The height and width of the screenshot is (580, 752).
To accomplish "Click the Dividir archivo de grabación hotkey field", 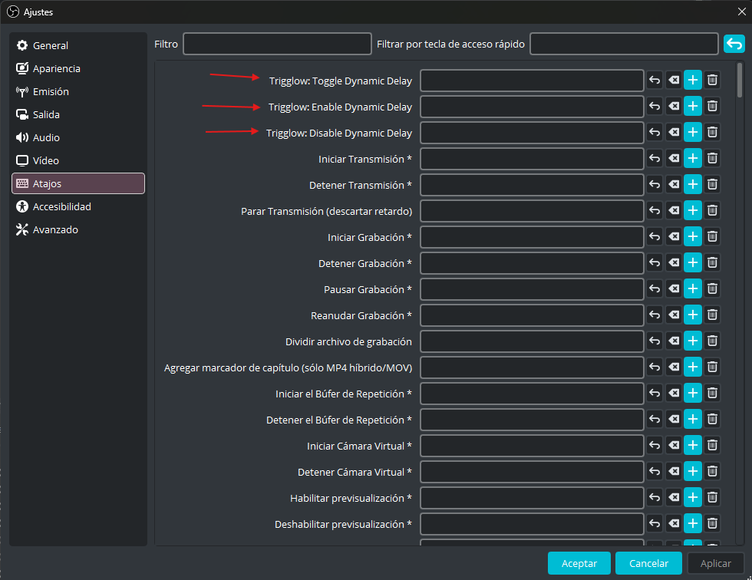I will coord(532,341).
